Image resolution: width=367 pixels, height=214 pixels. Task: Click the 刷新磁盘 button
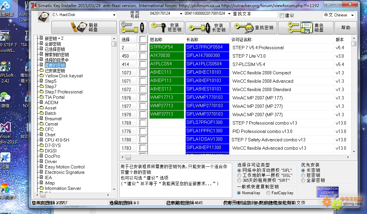click(84, 27)
